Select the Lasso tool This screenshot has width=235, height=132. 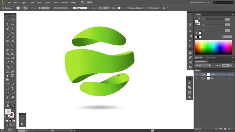[13, 24]
